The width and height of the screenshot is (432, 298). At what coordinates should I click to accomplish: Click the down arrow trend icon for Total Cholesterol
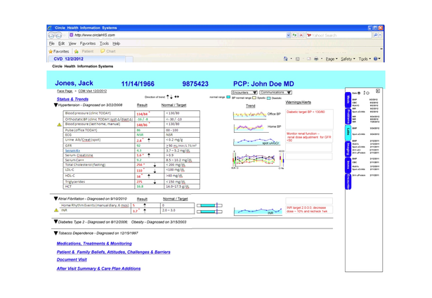coord(155,165)
